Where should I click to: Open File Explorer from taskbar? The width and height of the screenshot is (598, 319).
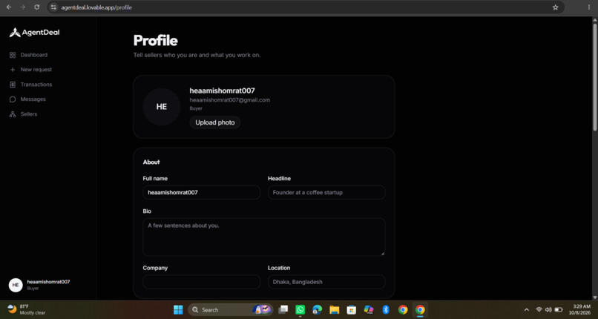[x=335, y=309]
